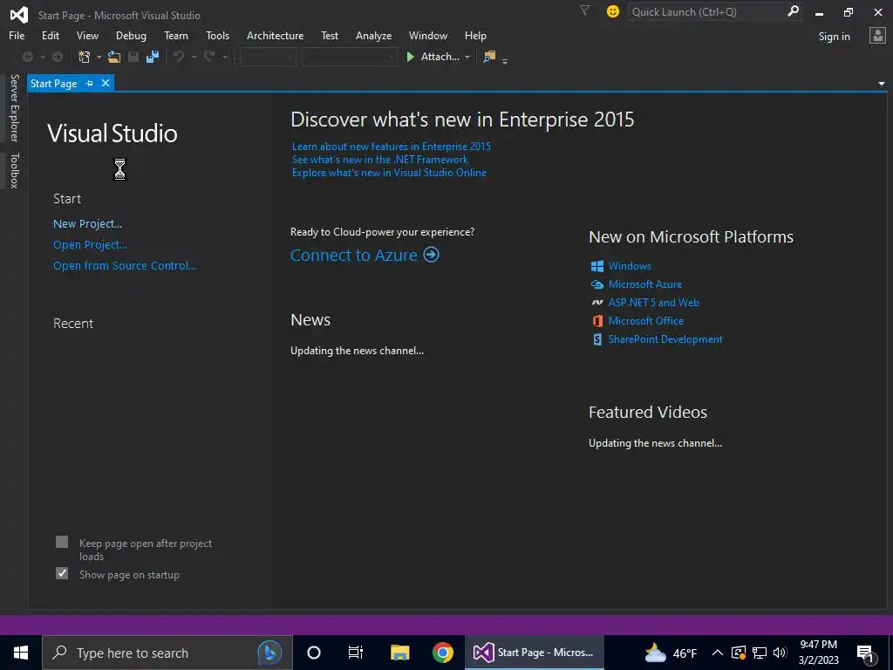Click the Save All toolbar icon
893x670 pixels.
(153, 57)
